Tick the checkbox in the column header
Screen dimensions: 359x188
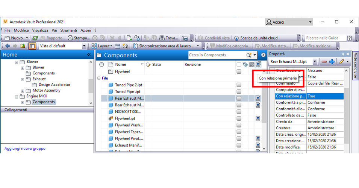coord(239,65)
